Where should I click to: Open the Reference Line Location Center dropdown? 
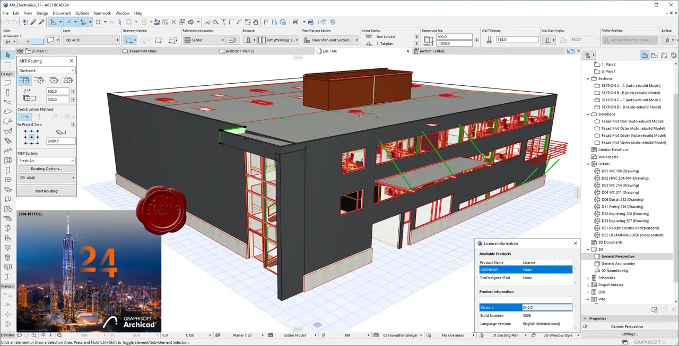coord(204,40)
